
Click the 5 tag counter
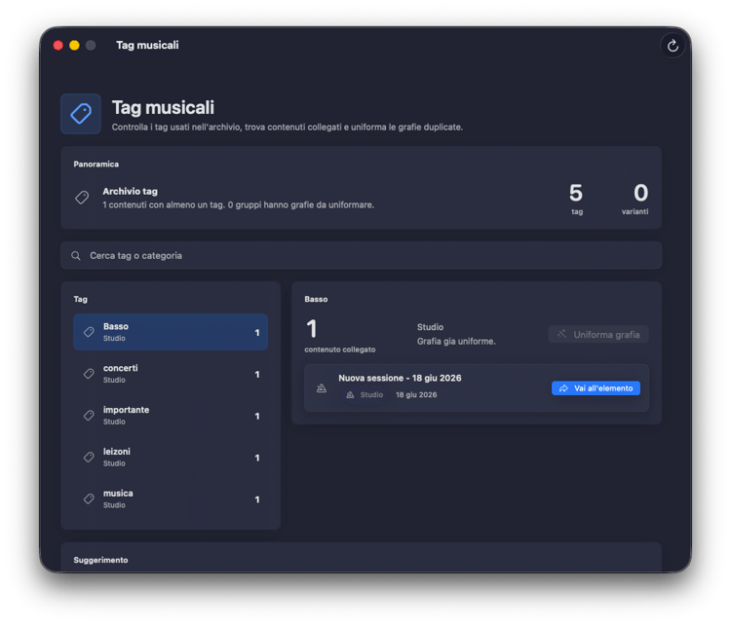tap(576, 200)
